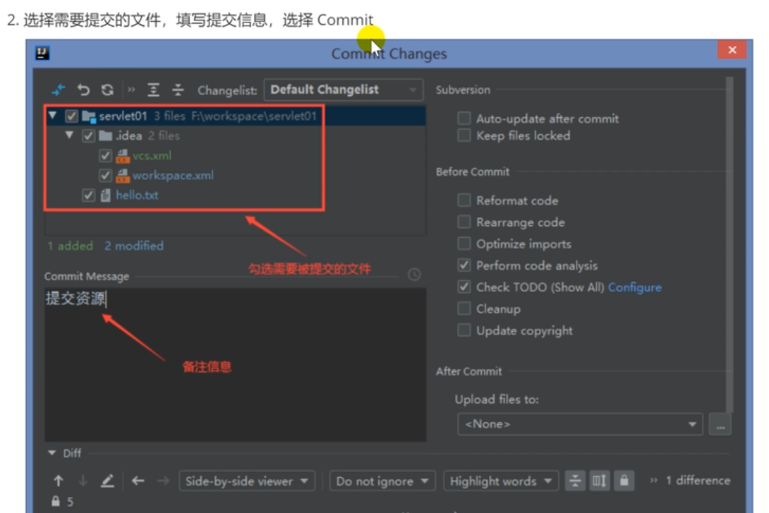
Task: Click the '2 modified' status text
Action: tap(134, 246)
